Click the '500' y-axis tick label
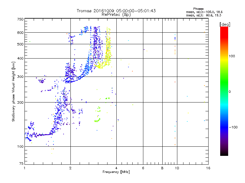The height and width of the screenshot is (183, 245). tap(20, 44)
